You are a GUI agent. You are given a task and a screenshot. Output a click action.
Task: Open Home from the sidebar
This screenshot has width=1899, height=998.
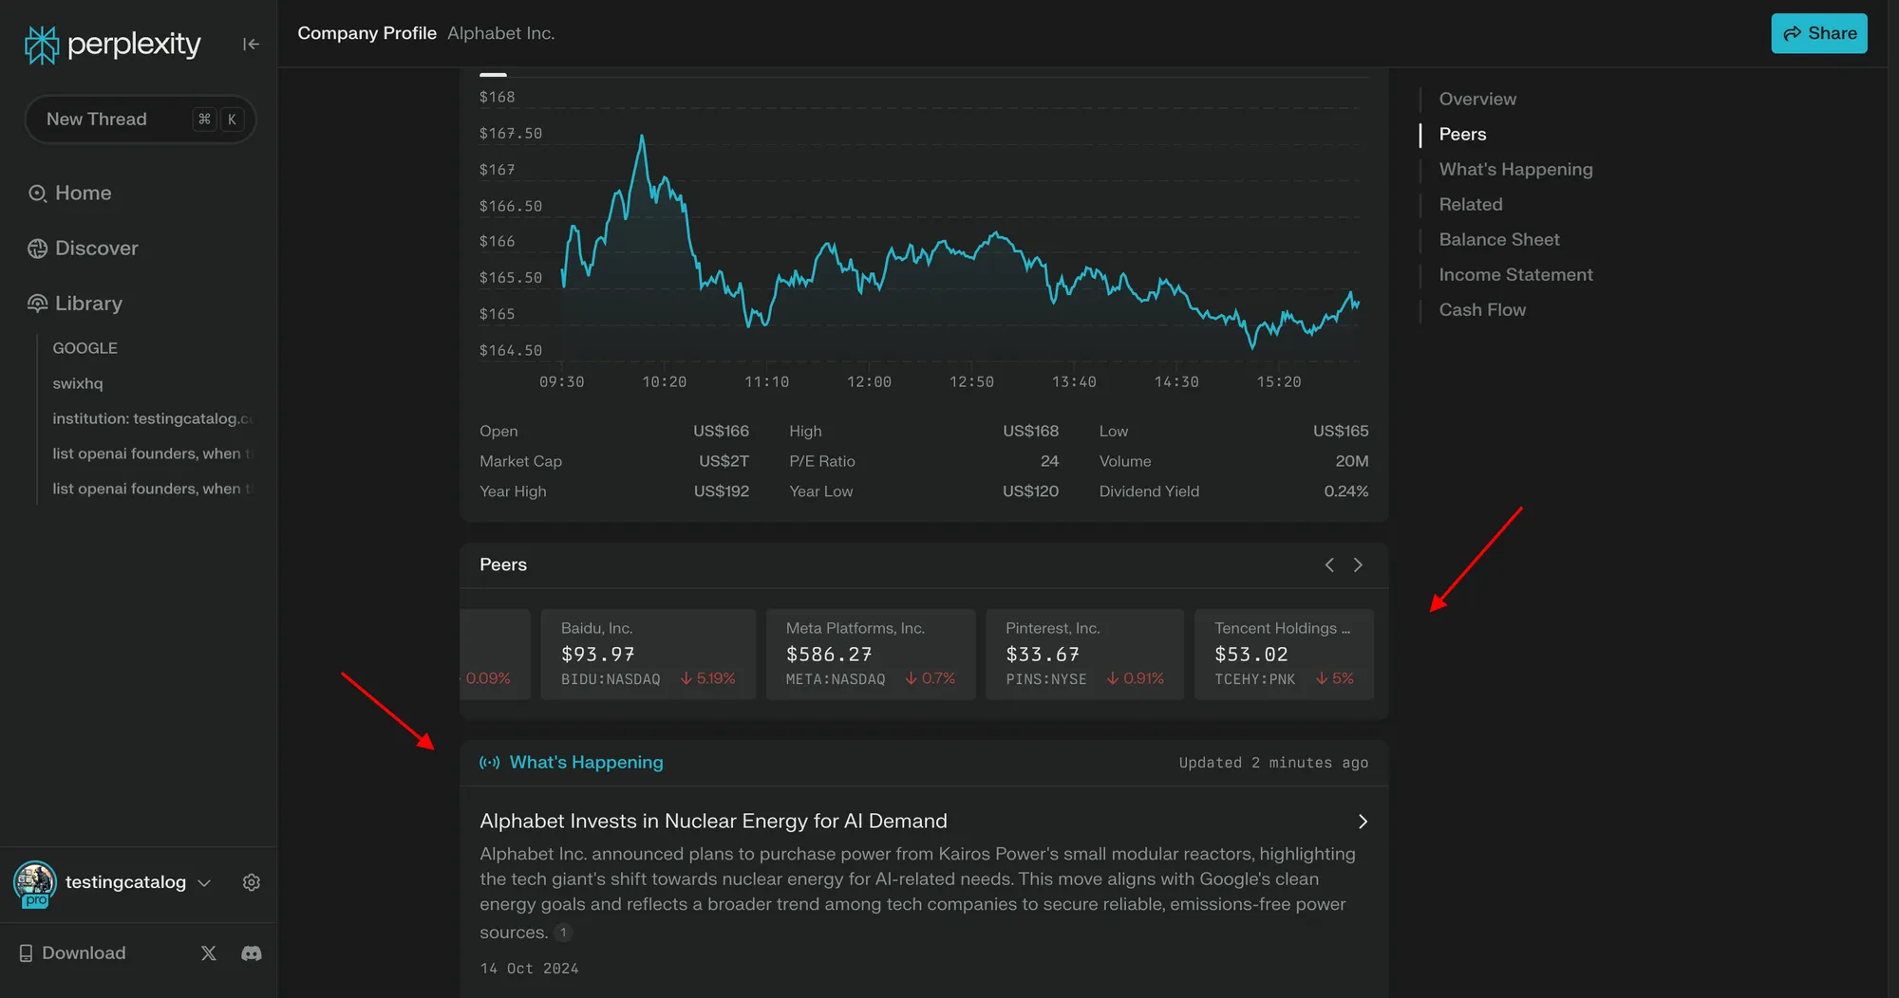coord(83,193)
